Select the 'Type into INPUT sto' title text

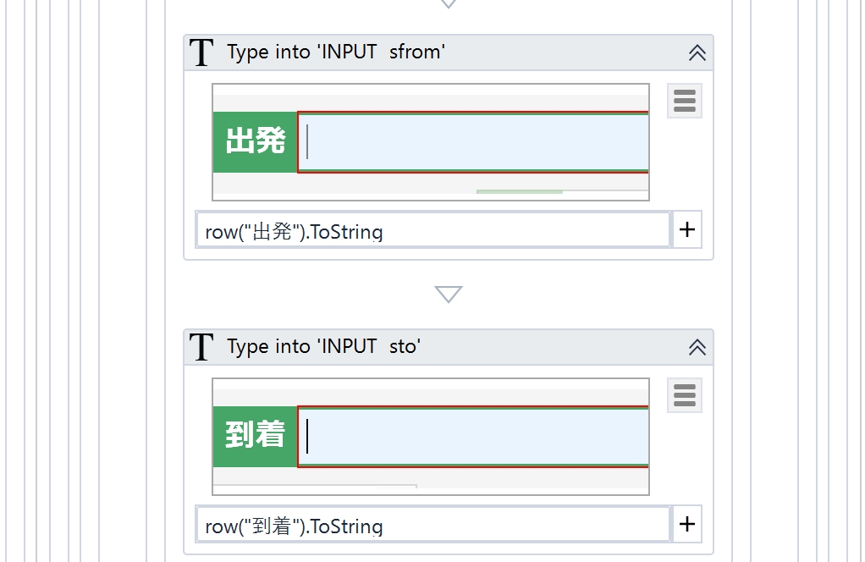tap(324, 347)
